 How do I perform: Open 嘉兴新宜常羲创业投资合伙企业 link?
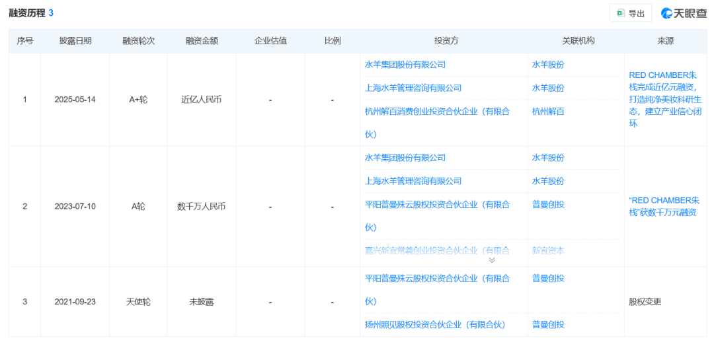pos(437,250)
